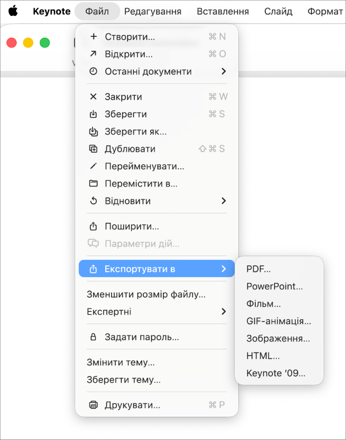Export presentation as PDF…
The height and width of the screenshot is (440, 346).
point(279,269)
